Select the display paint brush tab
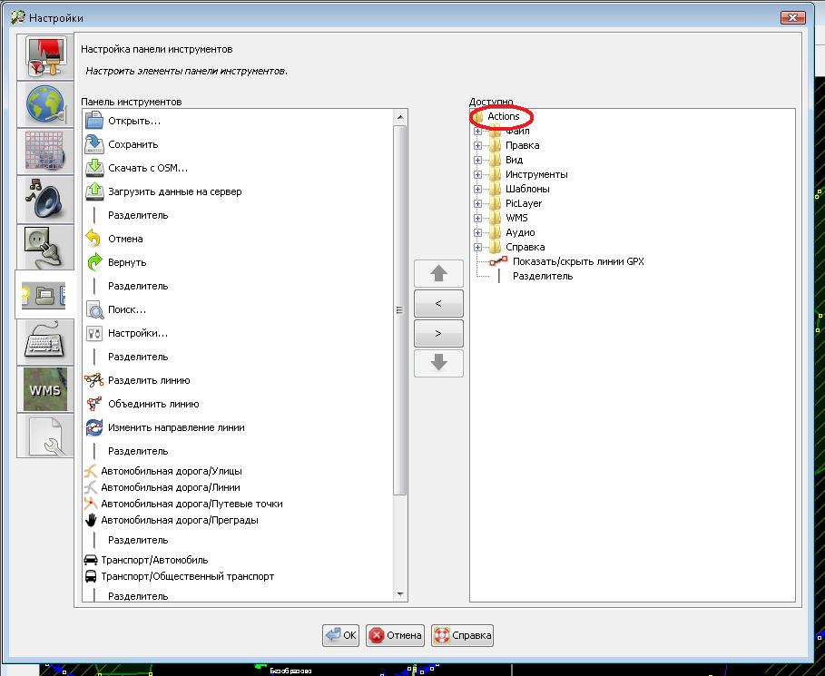Image resolution: width=825 pixels, height=676 pixels. pos(44,59)
